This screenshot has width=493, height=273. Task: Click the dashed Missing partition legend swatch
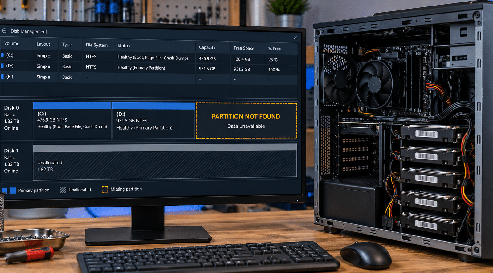[105, 189]
